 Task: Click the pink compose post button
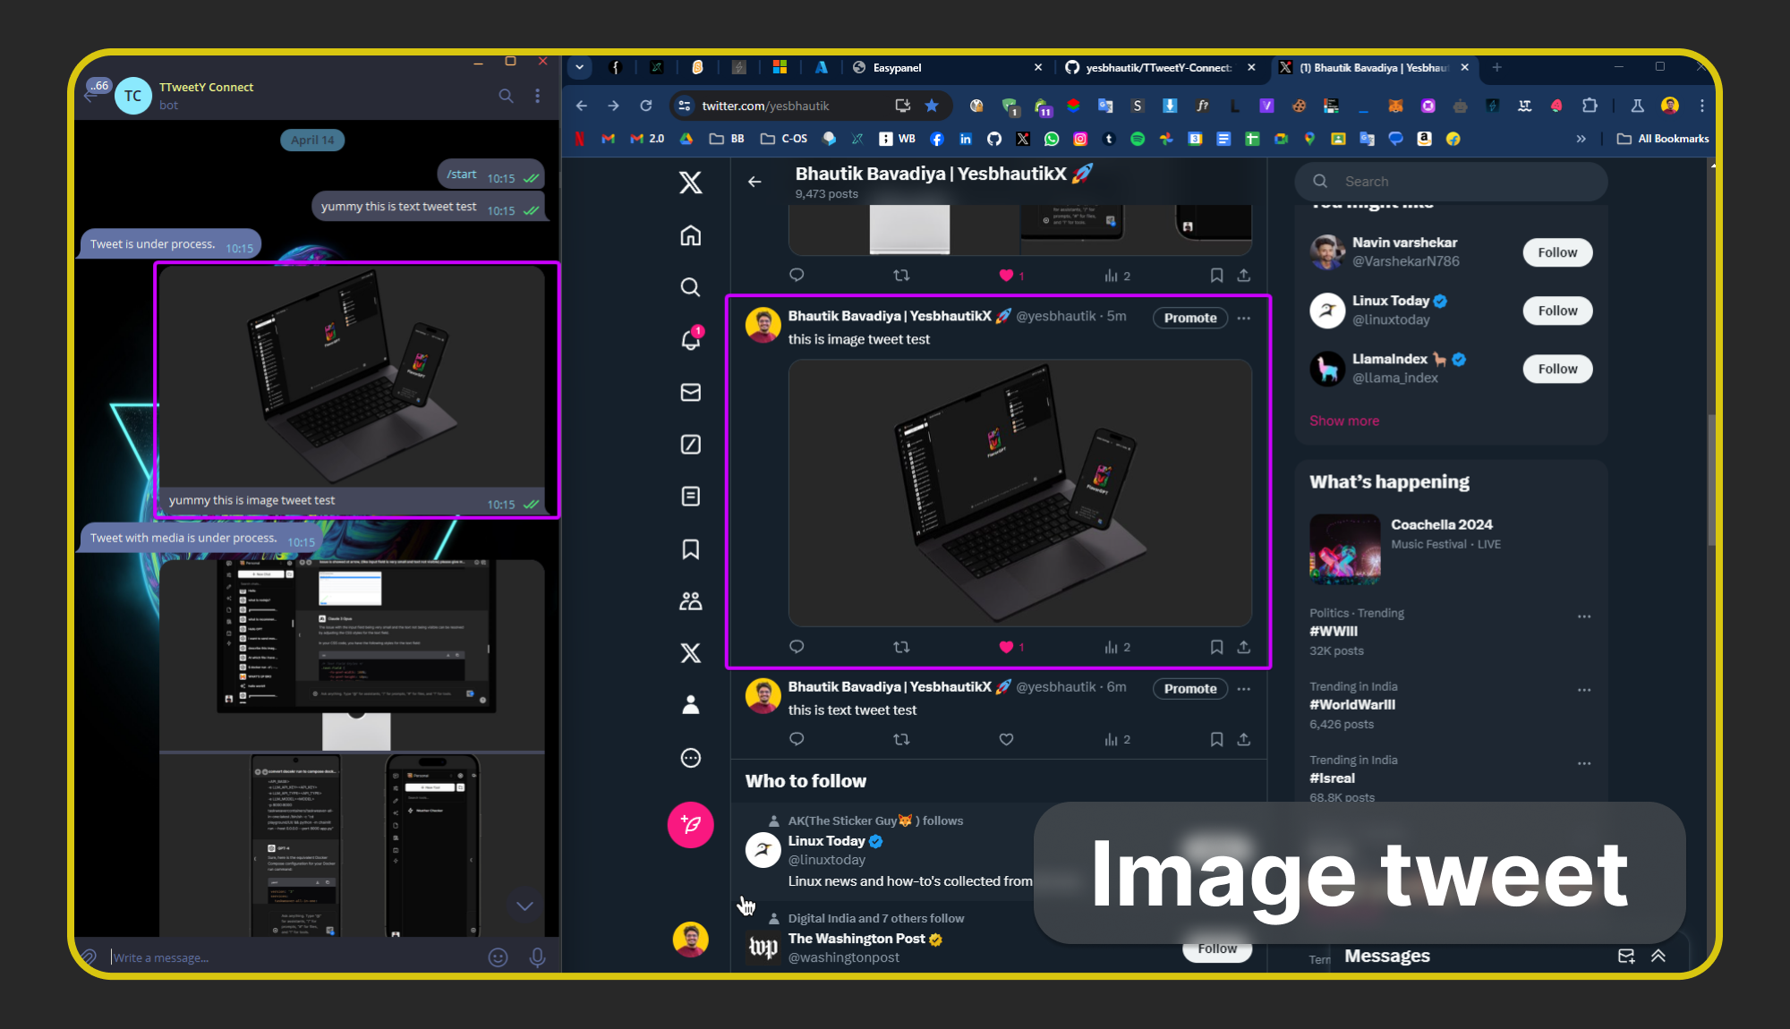pos(690,824)
